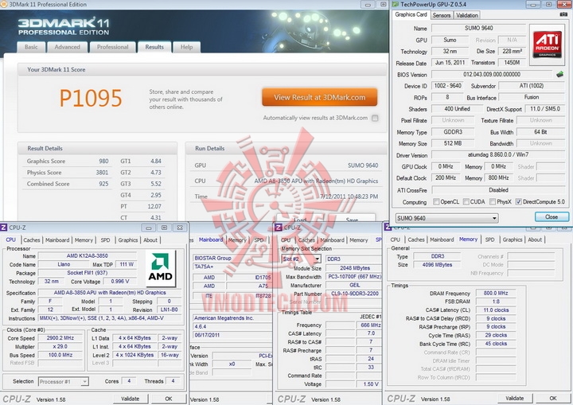Open the Slot #2 memory slot dropdown

point(301,259)
